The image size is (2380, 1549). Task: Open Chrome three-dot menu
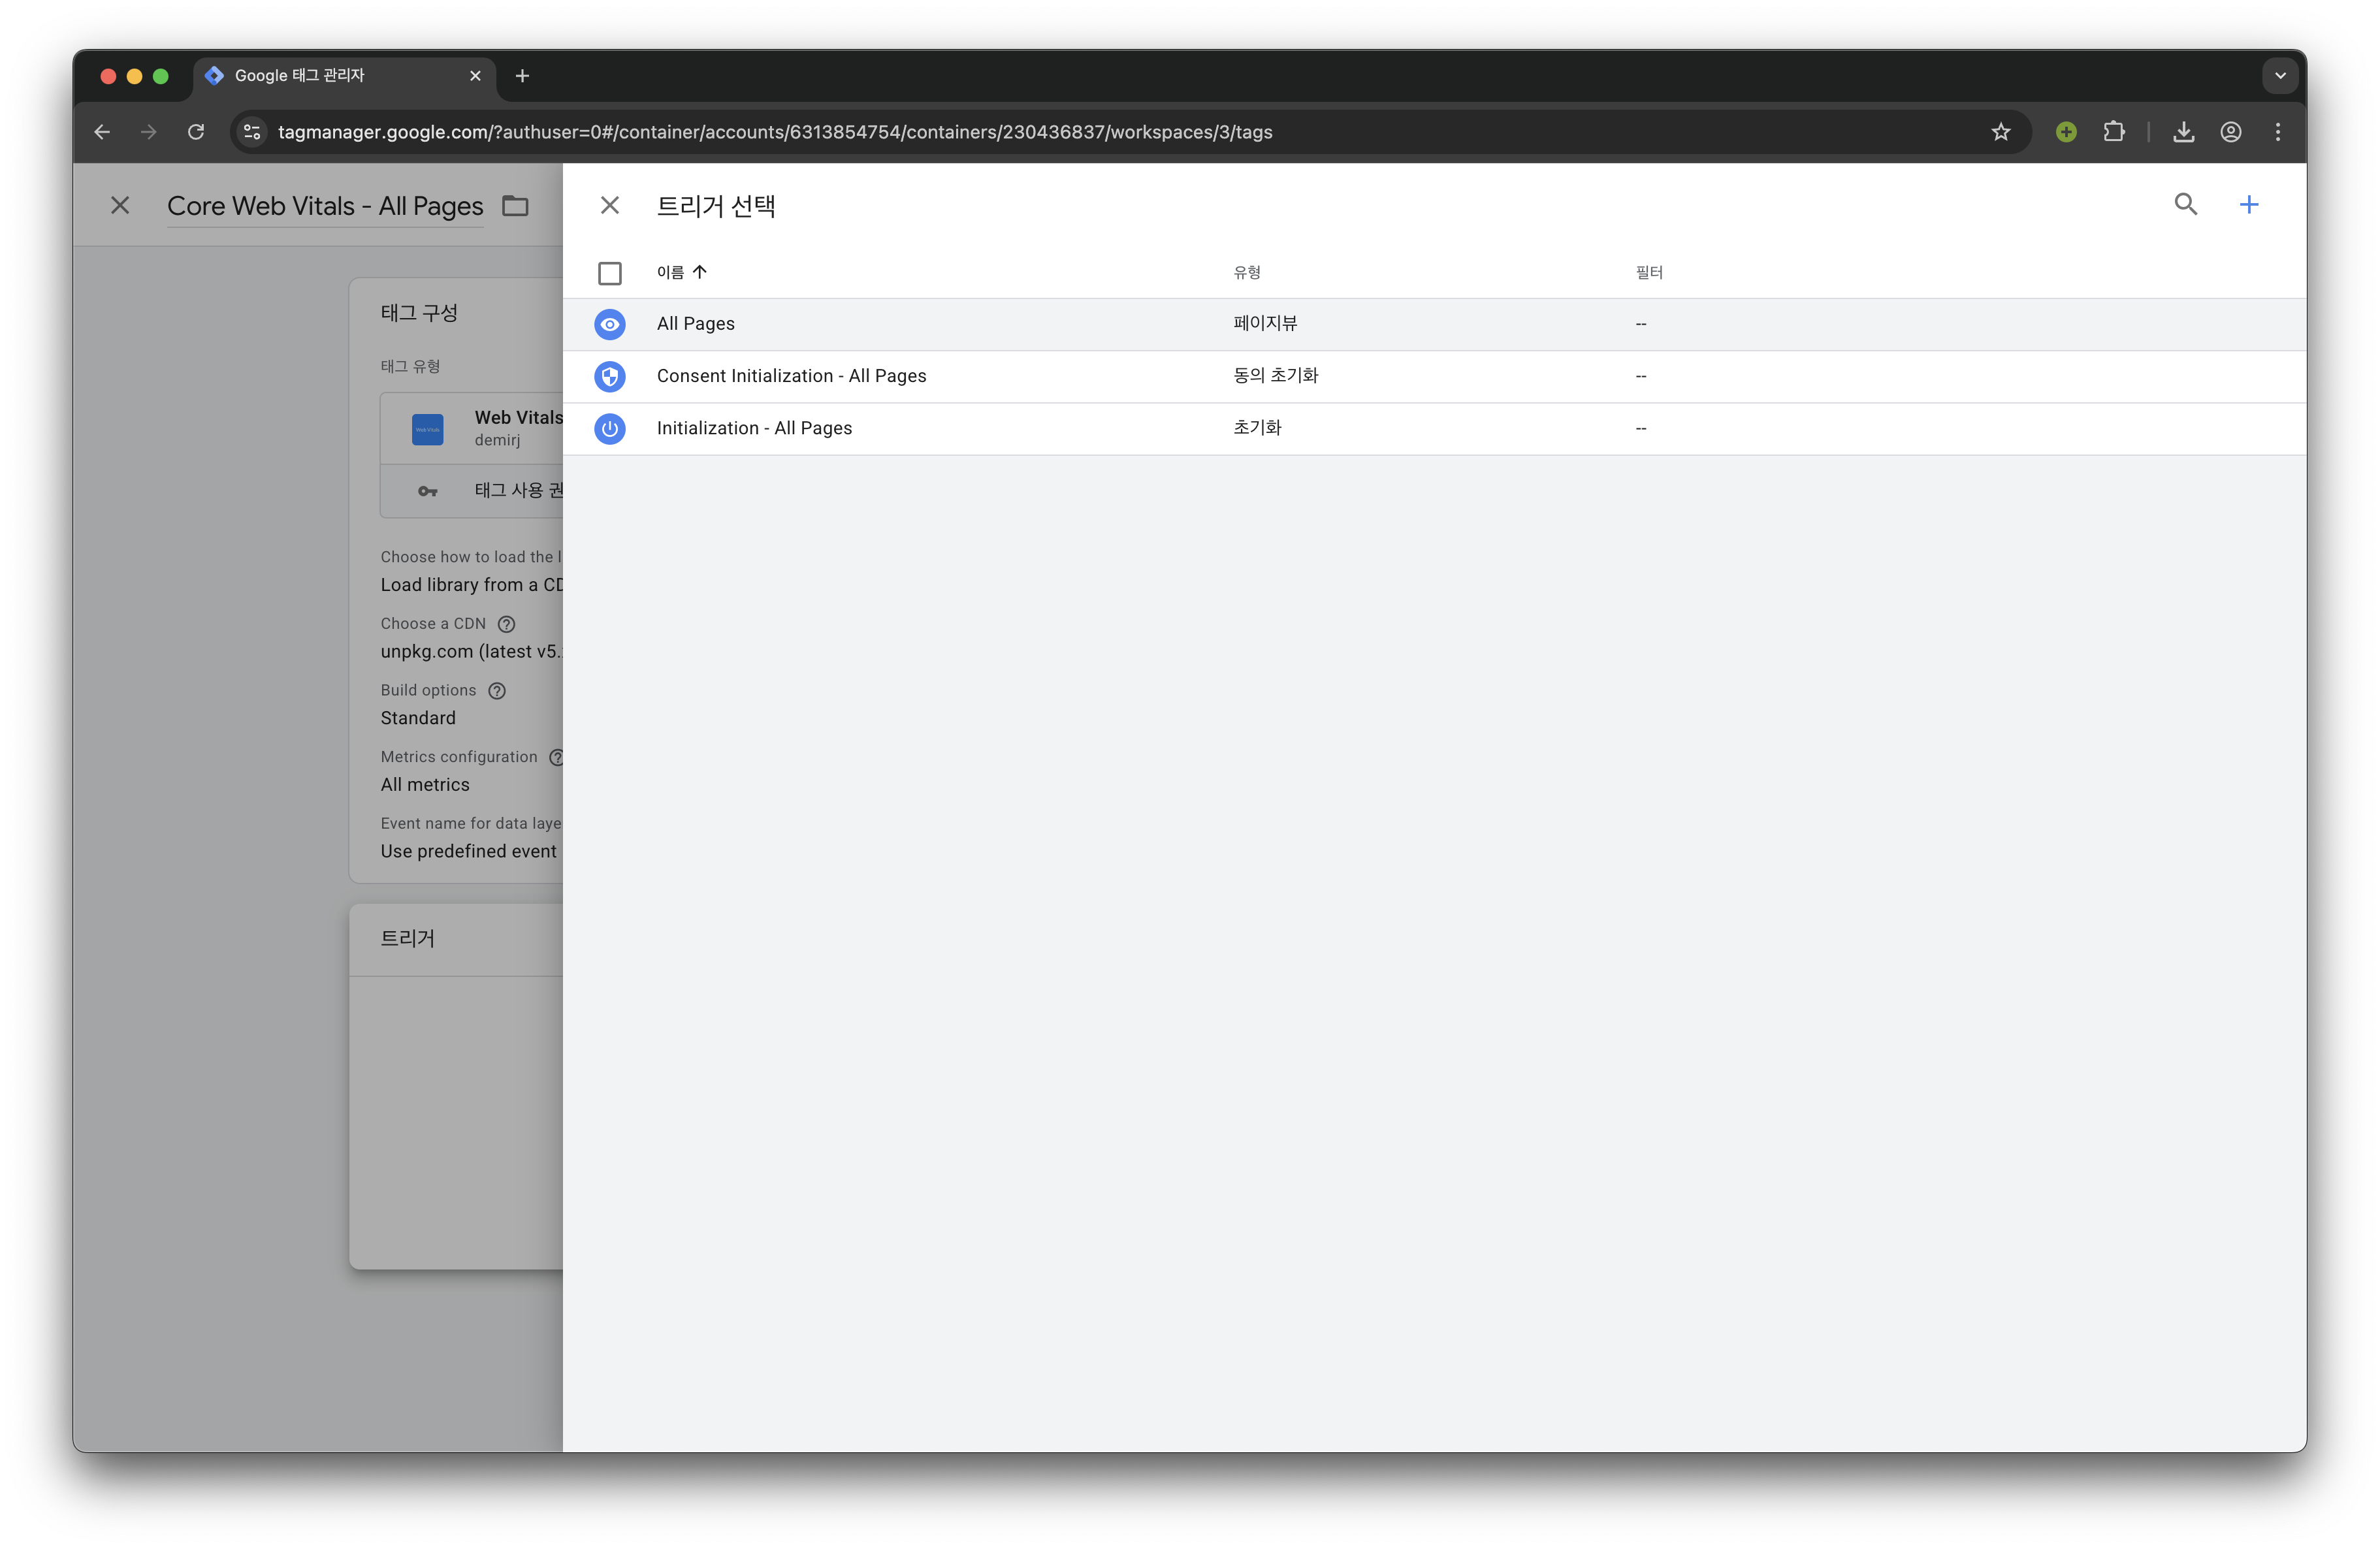coord(2277,132)
